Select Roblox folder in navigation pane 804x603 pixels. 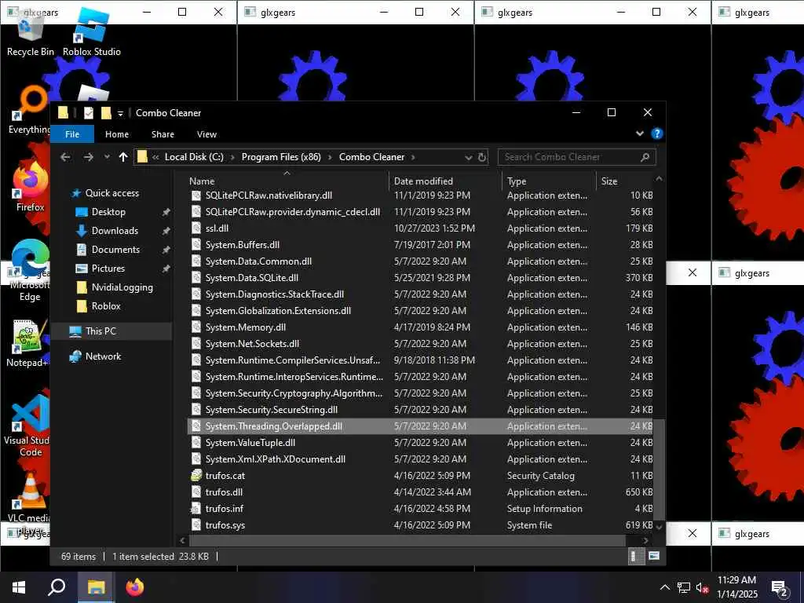point(106,306)
